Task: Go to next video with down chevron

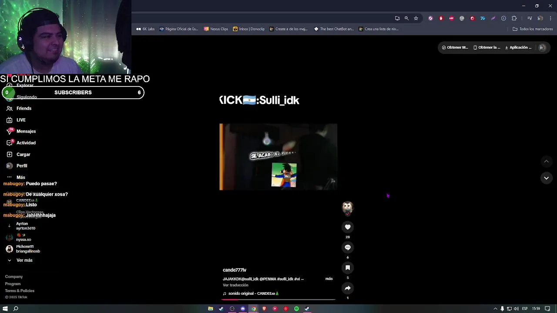Action: (546, 178)
